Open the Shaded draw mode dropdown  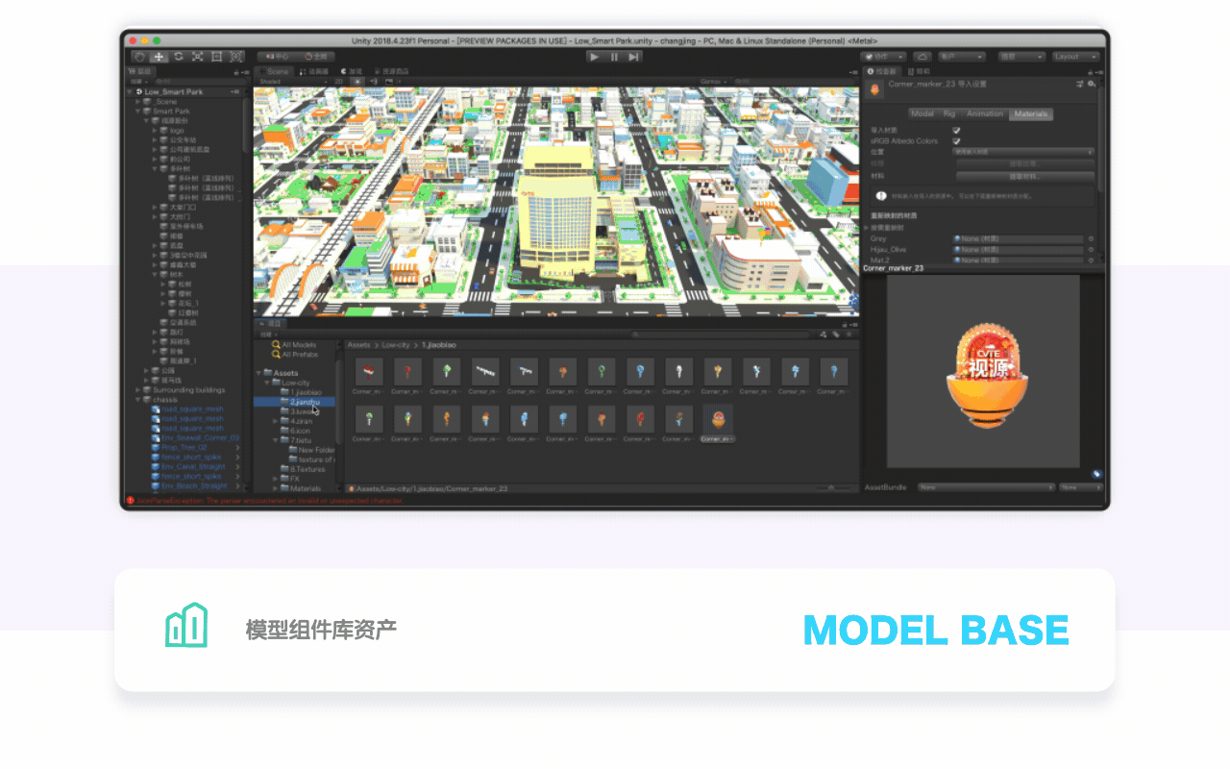pos(293,82)
